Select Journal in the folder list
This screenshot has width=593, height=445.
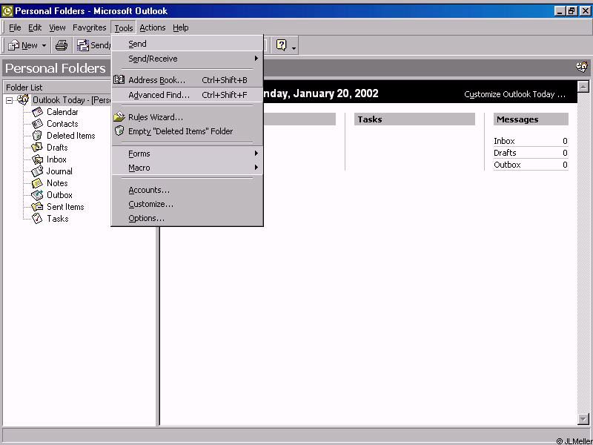(59, 171)
